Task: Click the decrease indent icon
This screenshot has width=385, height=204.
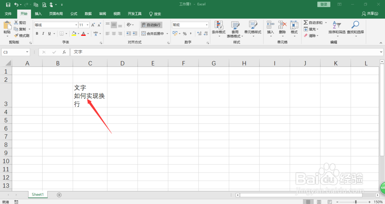Action: tap(129, 33)
